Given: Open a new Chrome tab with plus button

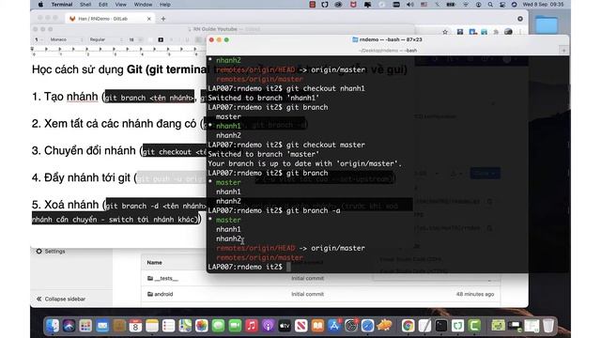Looking at the screenshot, I should coord(163,19).
